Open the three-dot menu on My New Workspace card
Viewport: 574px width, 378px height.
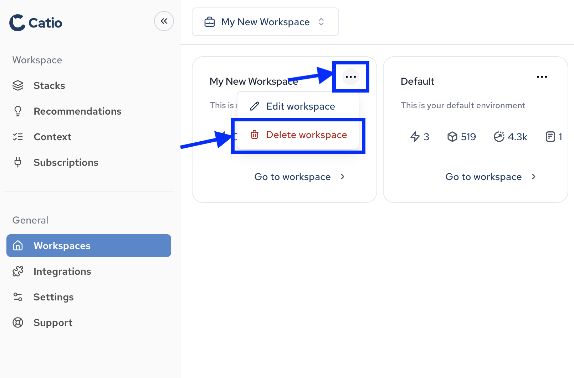point(350,77)
